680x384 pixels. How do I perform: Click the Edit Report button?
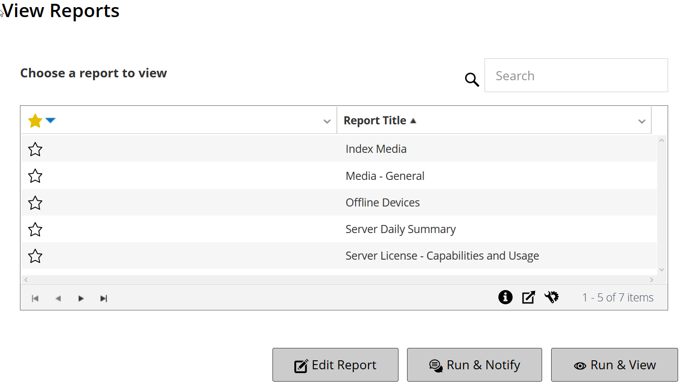335,365
